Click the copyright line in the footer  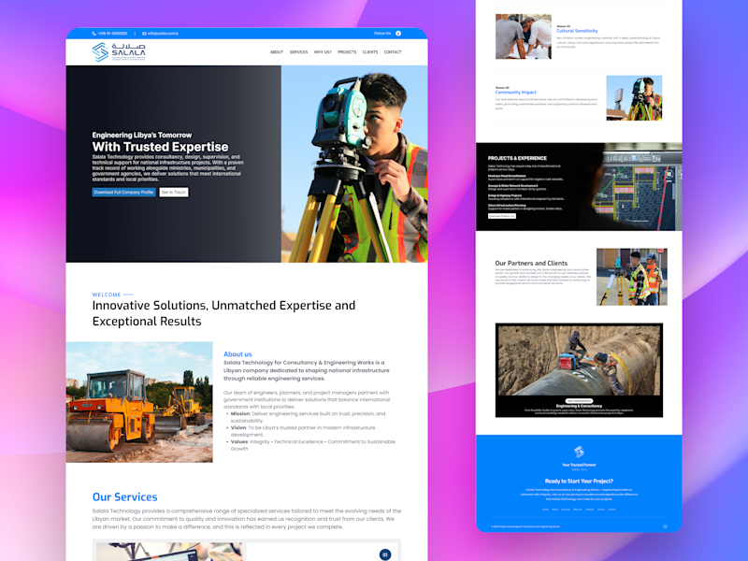tap(525, 526)
